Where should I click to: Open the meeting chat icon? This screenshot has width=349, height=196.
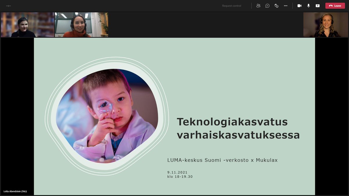(268, 6)
